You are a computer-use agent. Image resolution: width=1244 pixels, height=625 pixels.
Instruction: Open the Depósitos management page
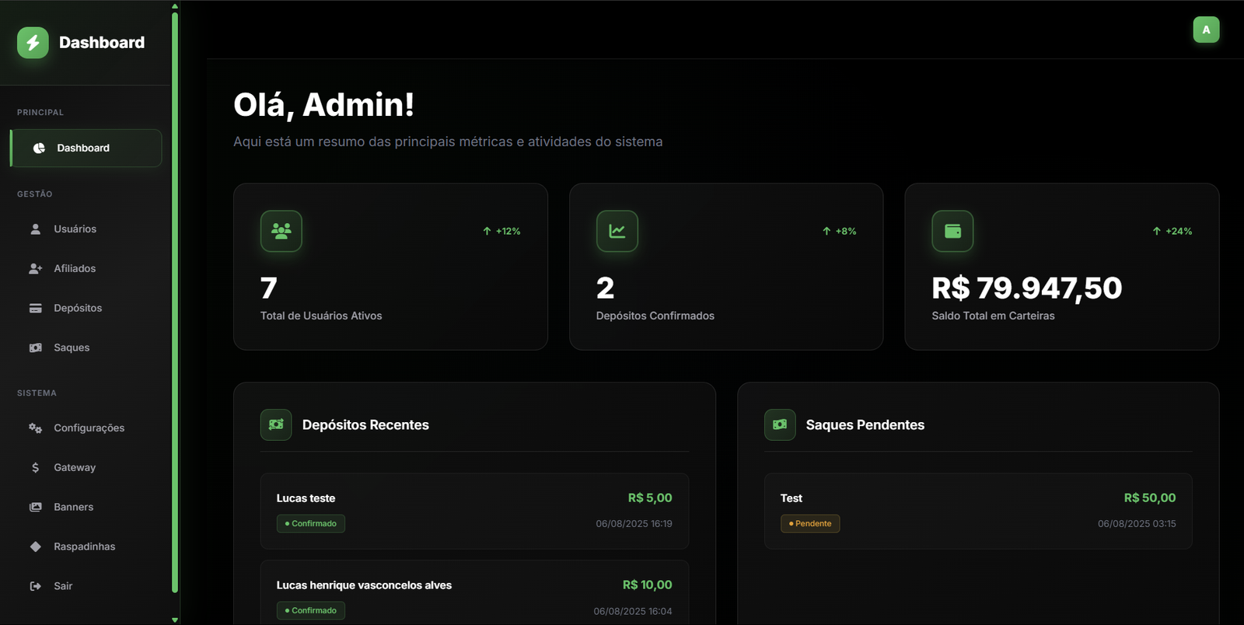tap(78, 309)
